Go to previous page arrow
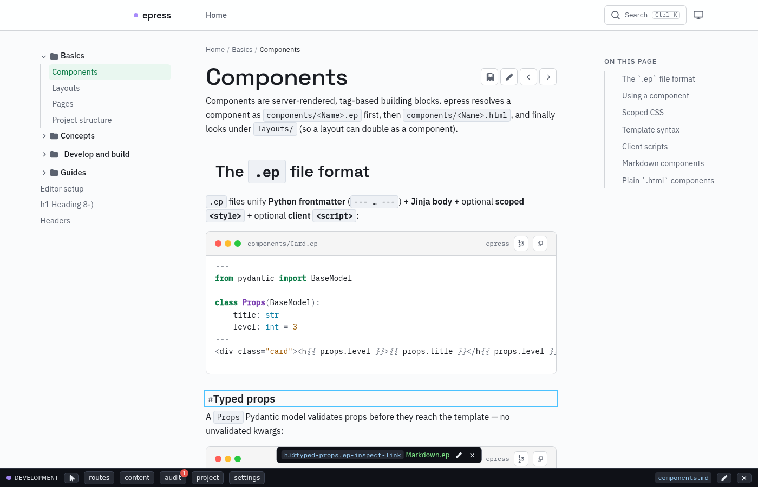 (x=528, y=77)
